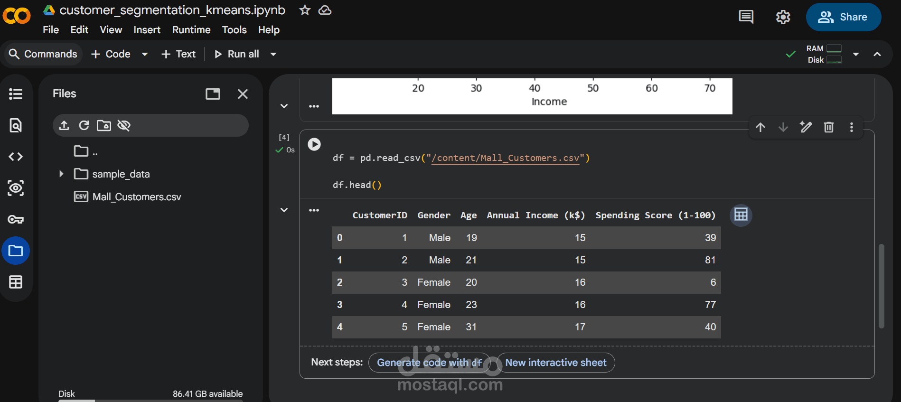Screen dimensions: 901x402
Task: Toggle hidden files visibility
Action: point(124,125)
